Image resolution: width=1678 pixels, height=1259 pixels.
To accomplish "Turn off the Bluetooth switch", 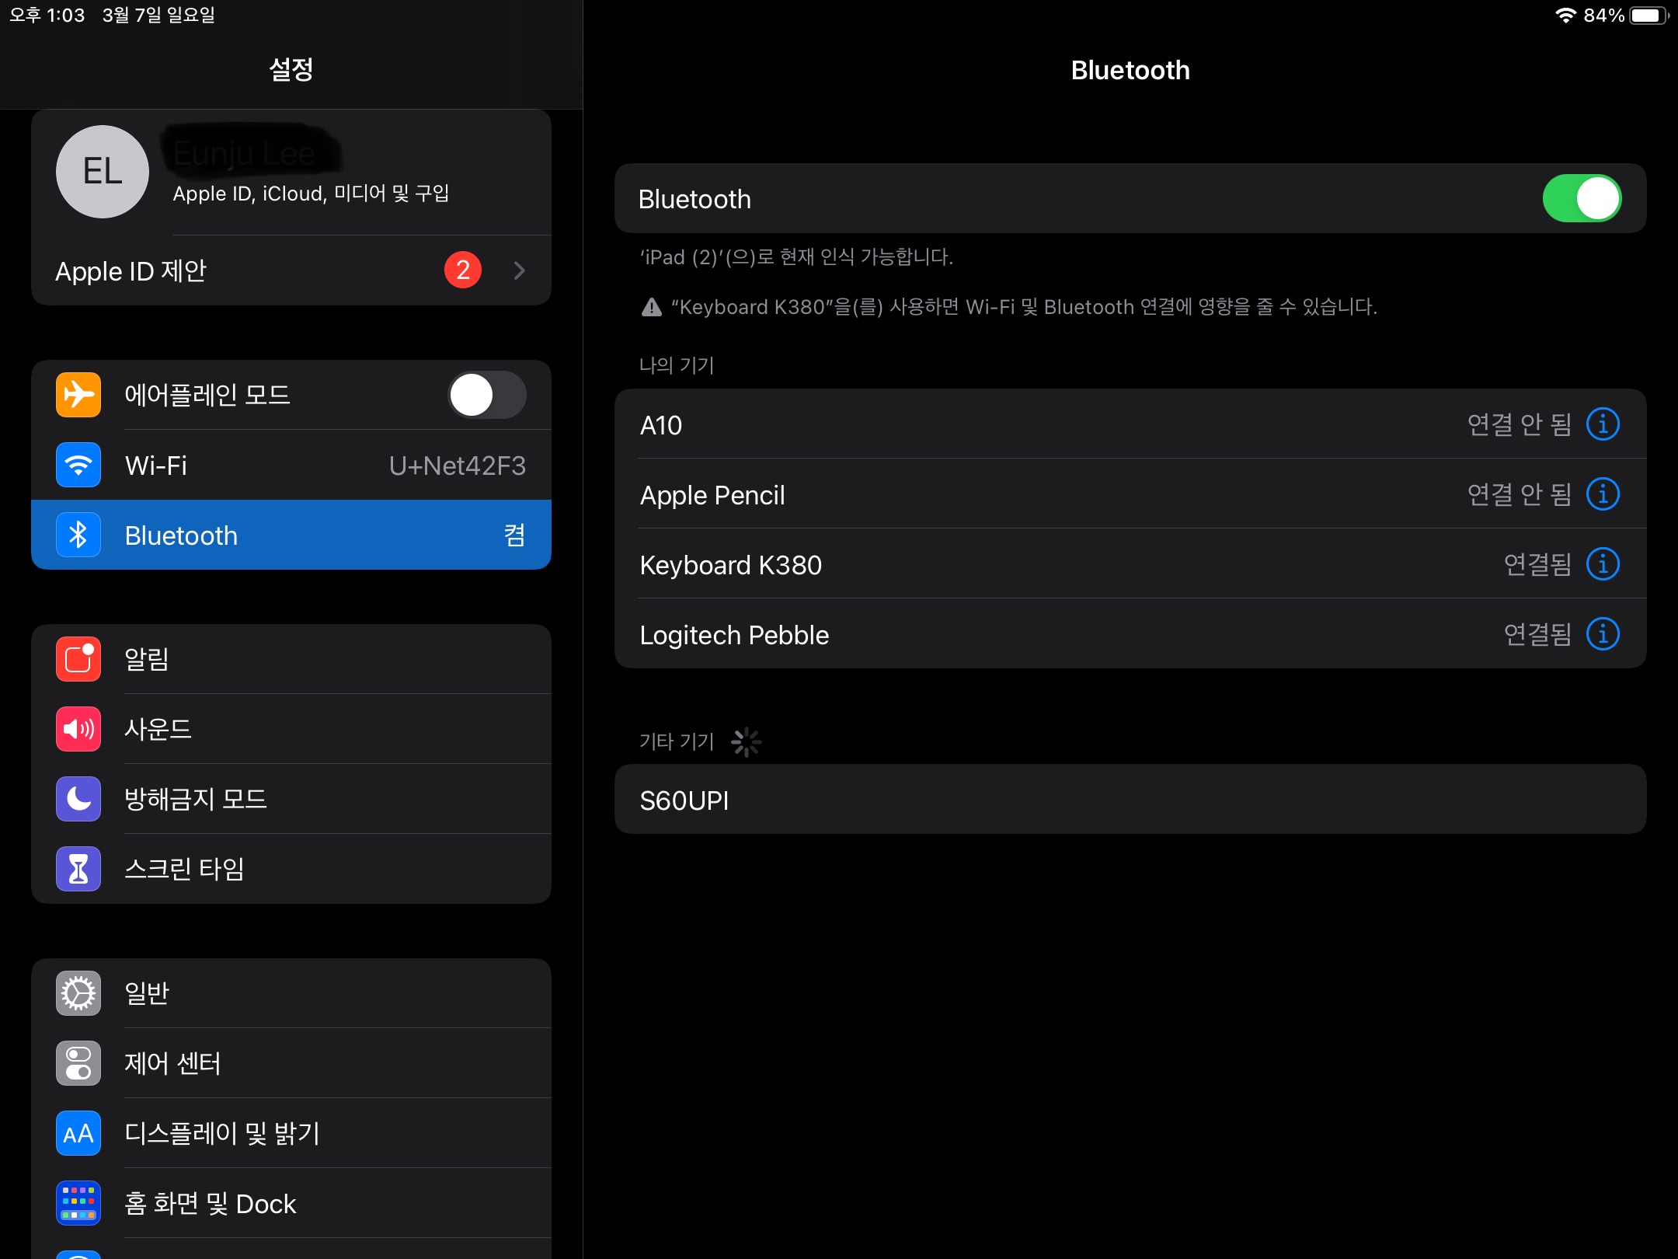I will [1581, 199].
